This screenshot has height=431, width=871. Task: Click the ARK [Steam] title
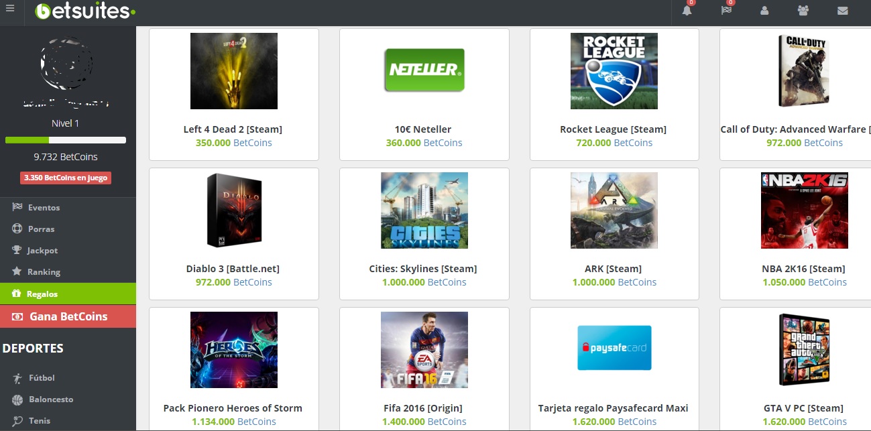click(614, 269)
